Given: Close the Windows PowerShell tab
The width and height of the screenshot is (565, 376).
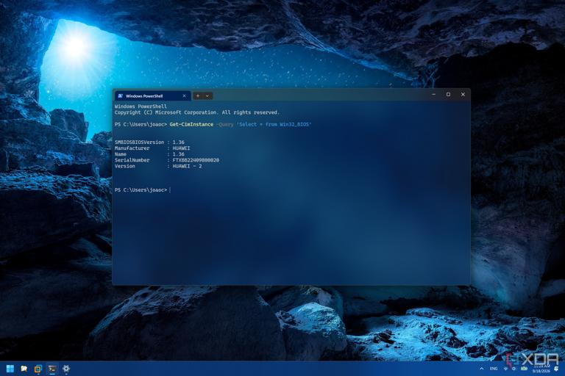Looking at the screenshot, I should [184, 96].
